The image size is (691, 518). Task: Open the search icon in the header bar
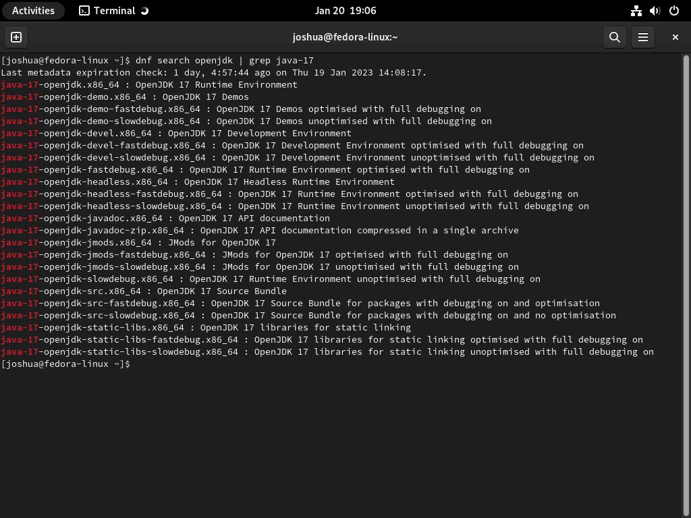[x=614, y=37]
